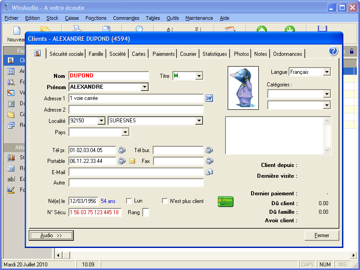Click the client photo thumbnail
This screenshot has width=360, height=270.
click(243, 88)
